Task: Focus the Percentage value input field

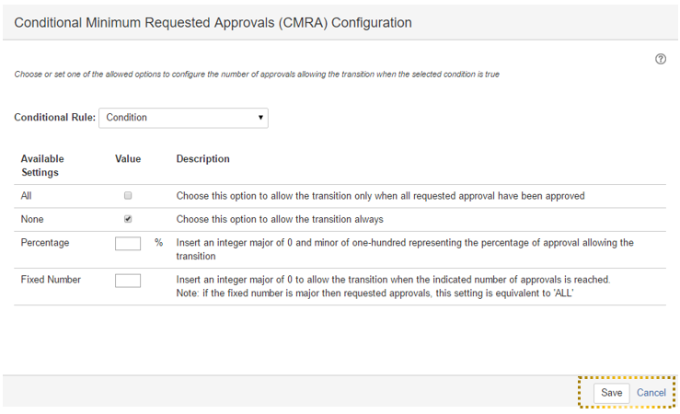Action: point(128,244)
